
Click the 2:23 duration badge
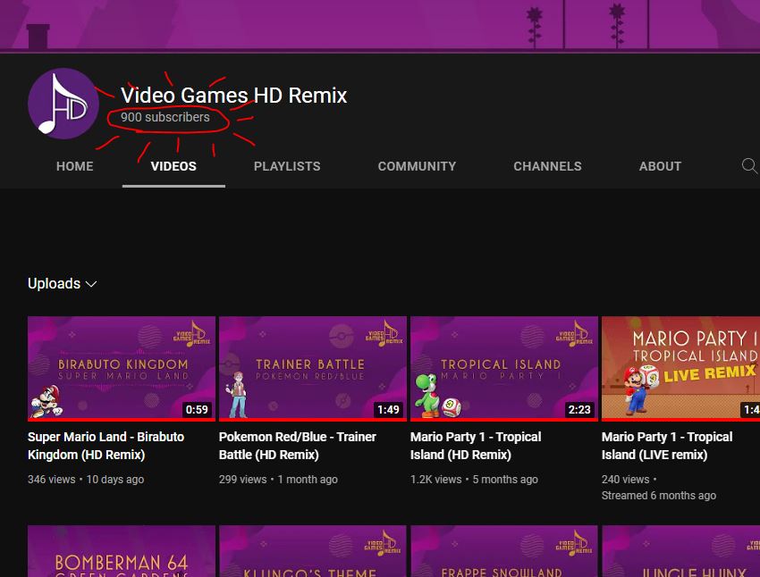tap(579, 409)
